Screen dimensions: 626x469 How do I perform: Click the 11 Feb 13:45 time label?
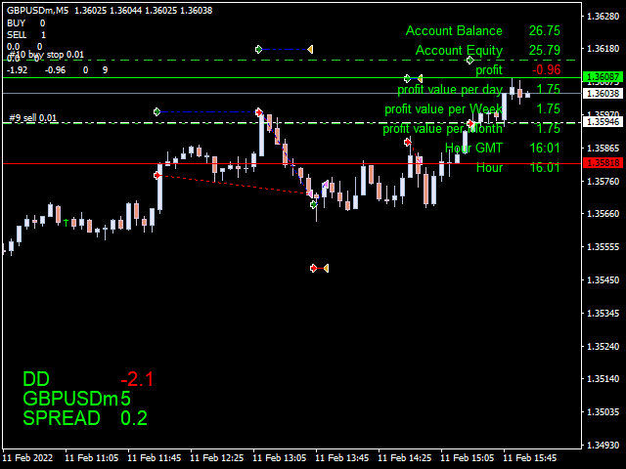(x=342, y=458)
